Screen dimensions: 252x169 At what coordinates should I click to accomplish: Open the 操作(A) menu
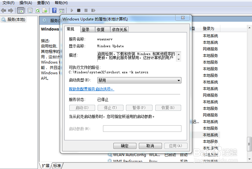pyautogui.click(x=26, y=3)
